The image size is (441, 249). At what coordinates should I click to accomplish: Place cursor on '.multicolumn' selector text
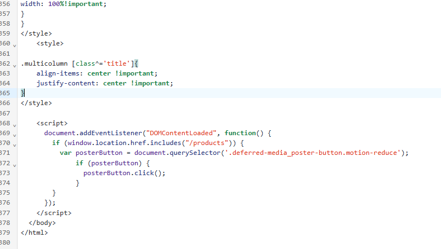pos(44,63)
